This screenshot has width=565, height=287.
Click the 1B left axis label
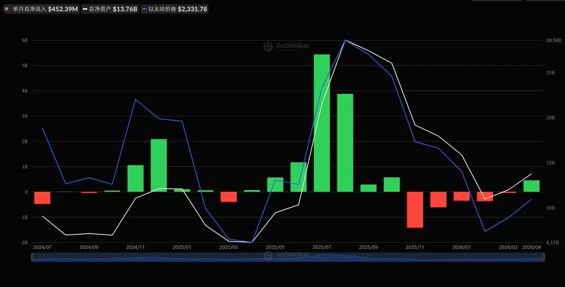click(25, 167)
